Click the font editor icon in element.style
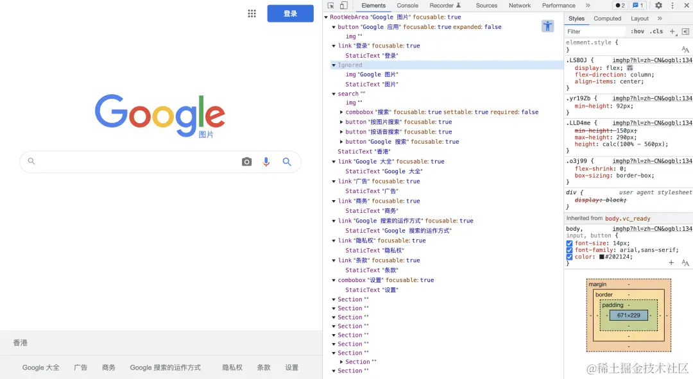Screen dimensions: 693x379 (685, 49)
